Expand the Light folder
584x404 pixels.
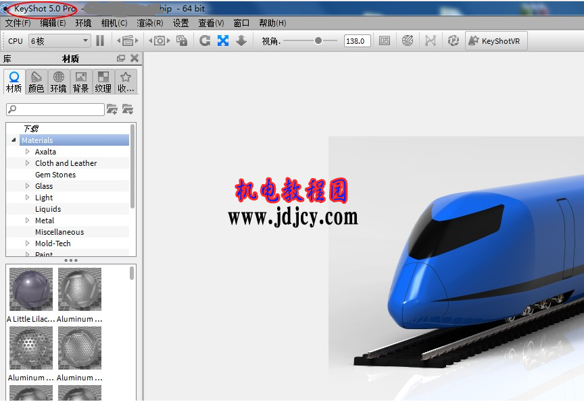pyautogui.click(x=27, y=198)
